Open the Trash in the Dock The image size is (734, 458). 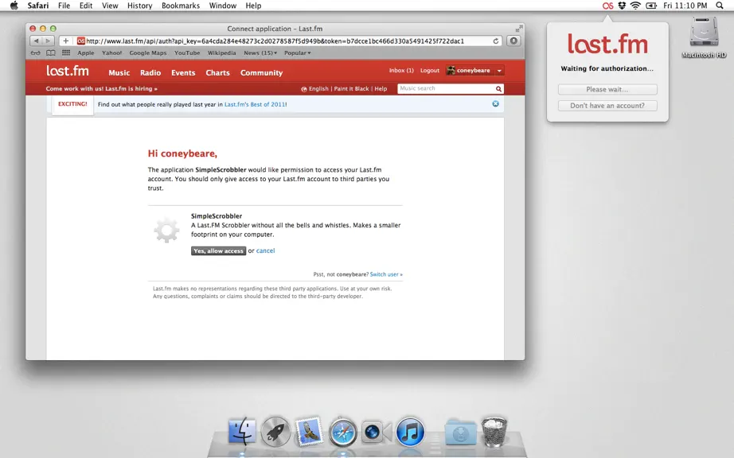click(x=494, y=431)
